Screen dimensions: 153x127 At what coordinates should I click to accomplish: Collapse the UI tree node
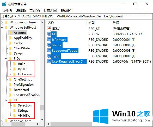tap(6, 100)
